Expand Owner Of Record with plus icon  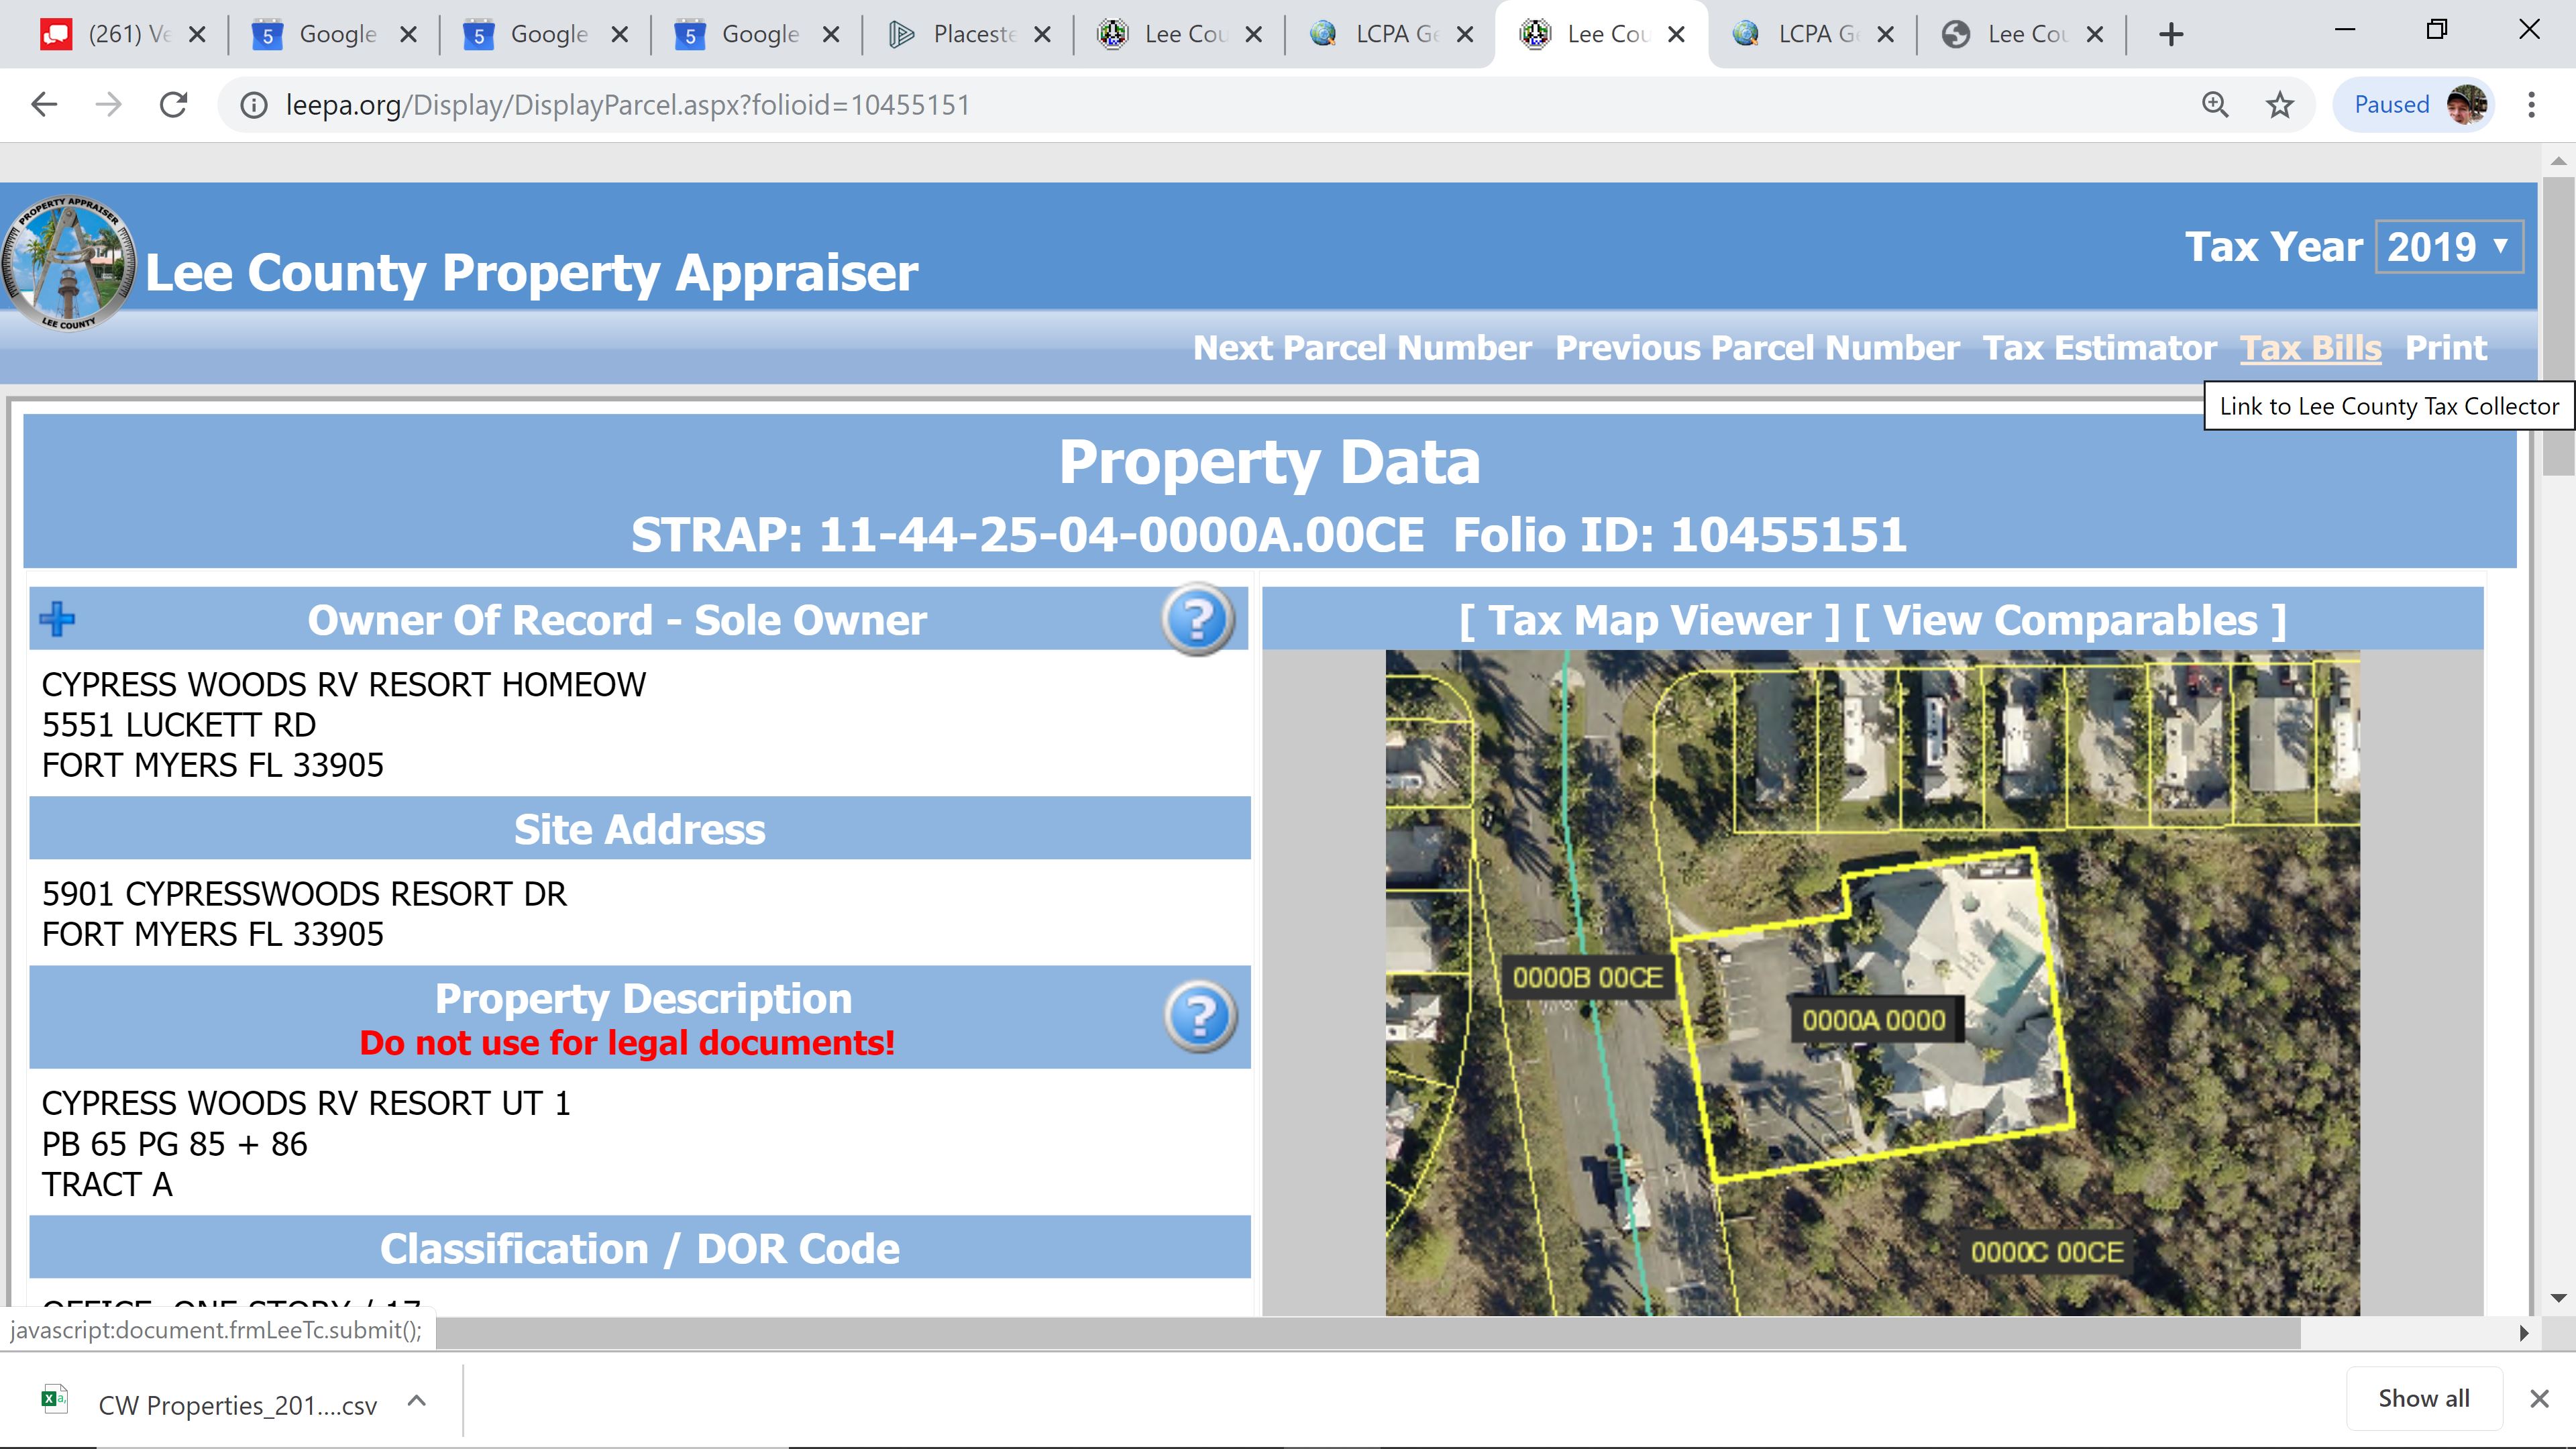pyautogui.click(x=57, y=620)
